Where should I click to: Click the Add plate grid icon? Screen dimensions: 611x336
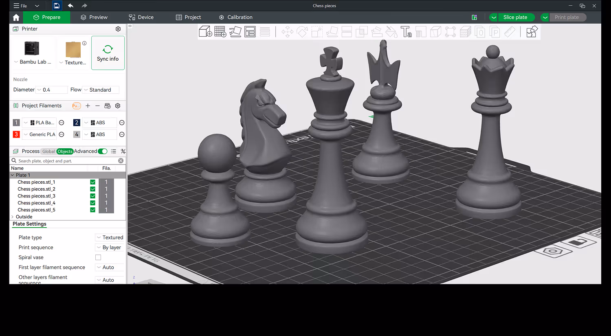tap(220, 31)
